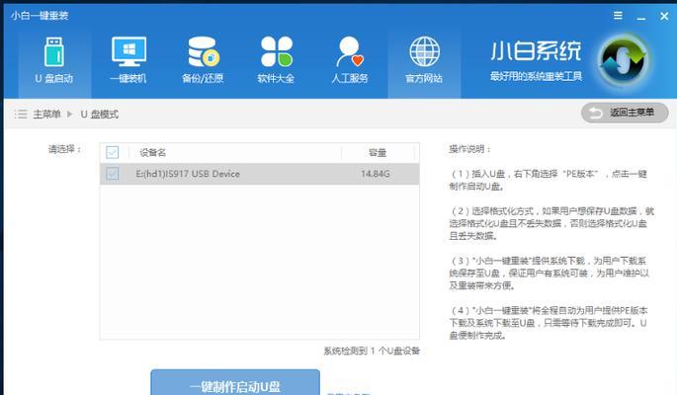Uncheck the E:(hd1)IS917 USB Device checkbox

pyautogui.click(x=113, y=174)
